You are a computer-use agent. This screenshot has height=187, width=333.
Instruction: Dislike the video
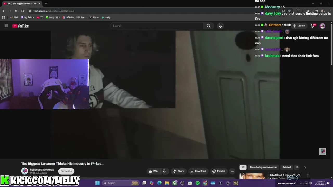(x=164, y=171)
